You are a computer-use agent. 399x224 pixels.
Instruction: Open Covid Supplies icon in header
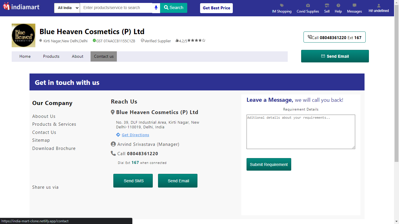point(308,6)
